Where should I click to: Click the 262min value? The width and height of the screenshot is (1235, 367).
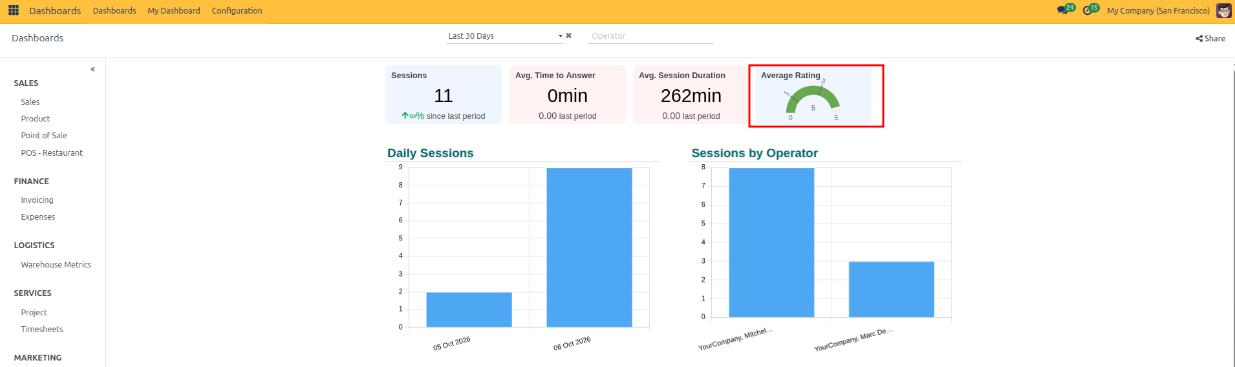tap(691, 96)
